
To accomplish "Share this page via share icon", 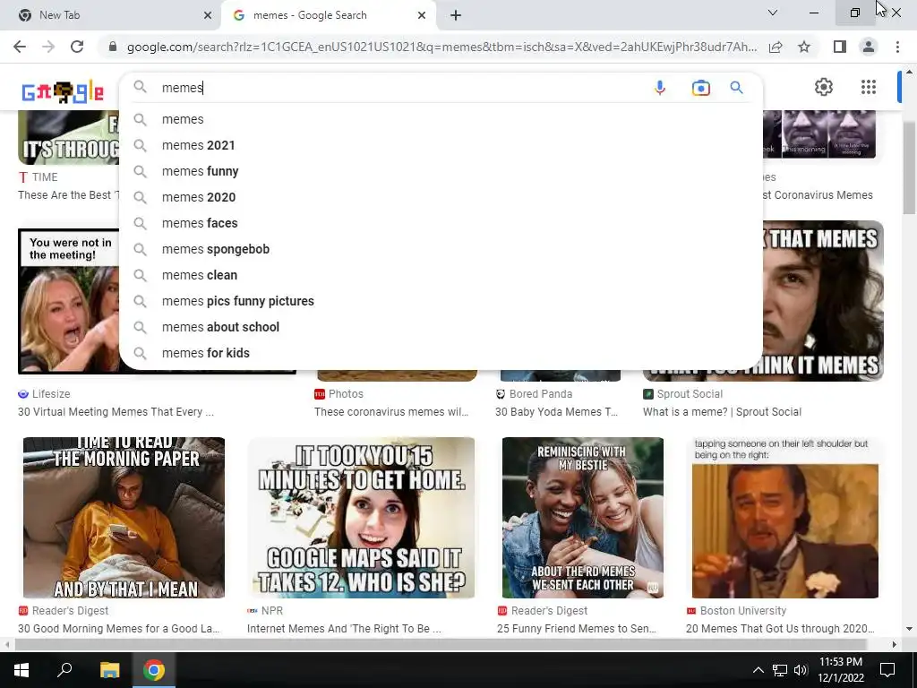I will [776, 47].
